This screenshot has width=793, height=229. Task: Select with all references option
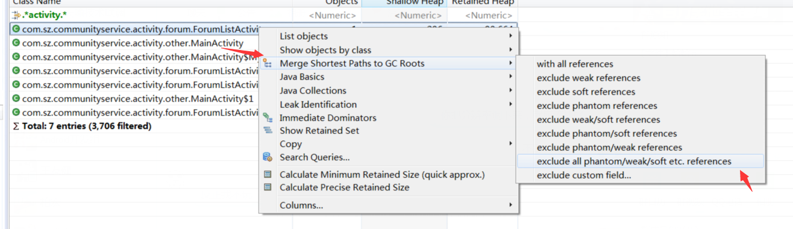(x=575, y=64)
